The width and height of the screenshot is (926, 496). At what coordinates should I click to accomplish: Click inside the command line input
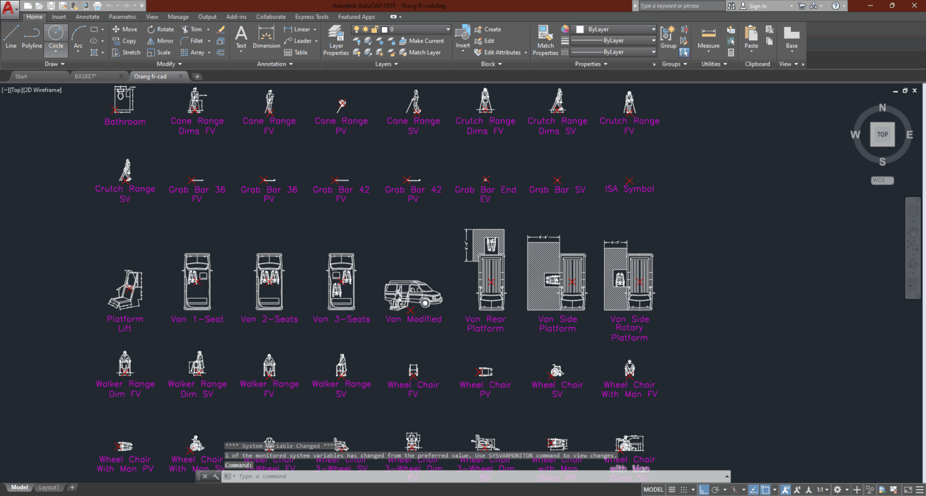pos(301,476)
